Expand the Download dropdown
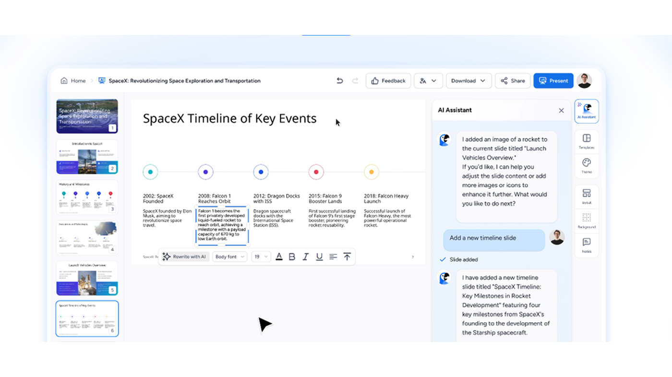The height and width of the screenshot is (377, 672). (468, 81)
